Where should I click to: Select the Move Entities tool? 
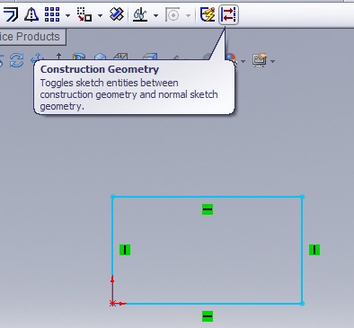pos(84,14)
